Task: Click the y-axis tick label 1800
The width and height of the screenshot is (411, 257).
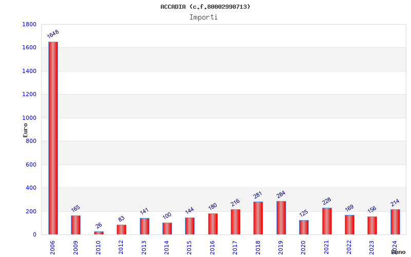Action: [x=29, y=24]
